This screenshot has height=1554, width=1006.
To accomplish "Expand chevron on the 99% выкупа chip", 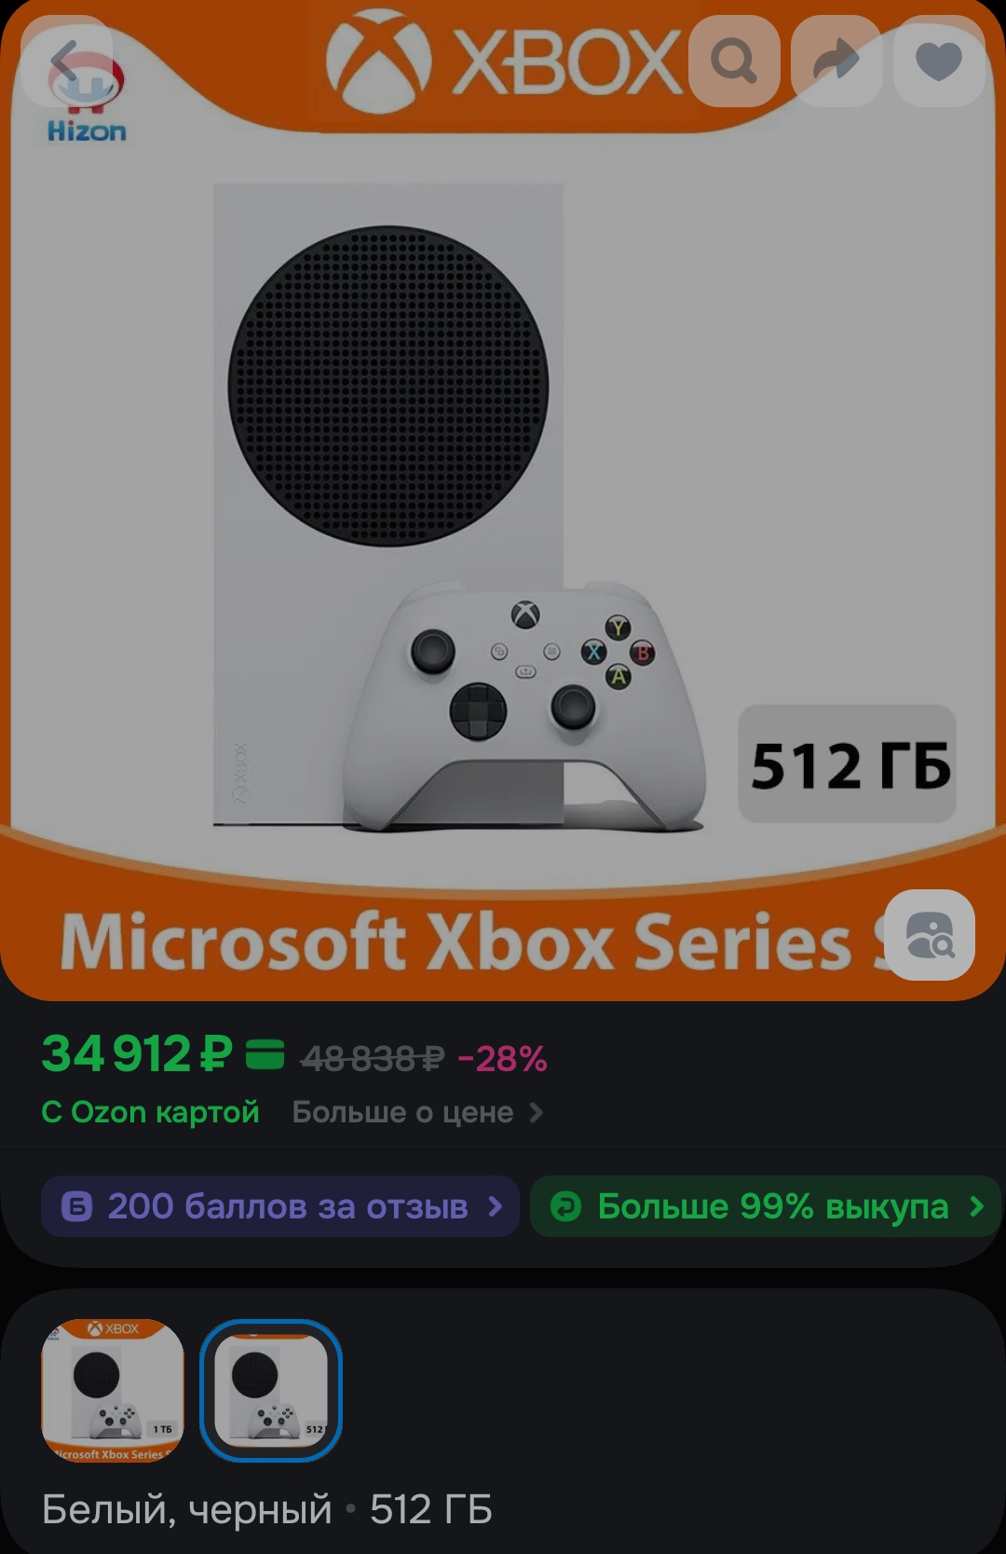I will (x=976, y=1206).
